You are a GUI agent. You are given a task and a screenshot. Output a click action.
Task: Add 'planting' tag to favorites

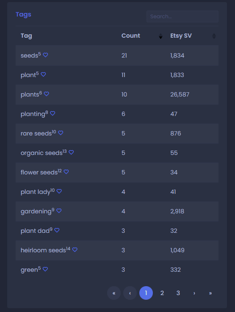click(53, 113)
